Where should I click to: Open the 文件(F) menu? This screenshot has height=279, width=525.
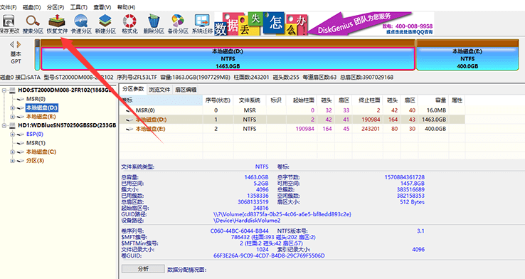point(8,7)
